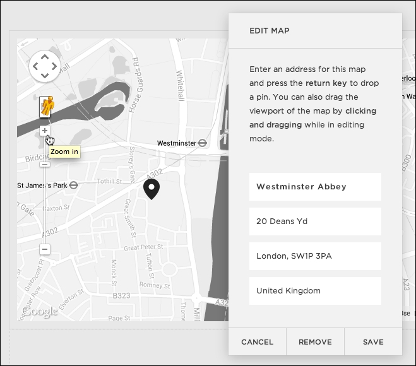Click the Greencoat Pl label
Screen dimensions: 416x366
pyautogui.click(x=33, y=275)
